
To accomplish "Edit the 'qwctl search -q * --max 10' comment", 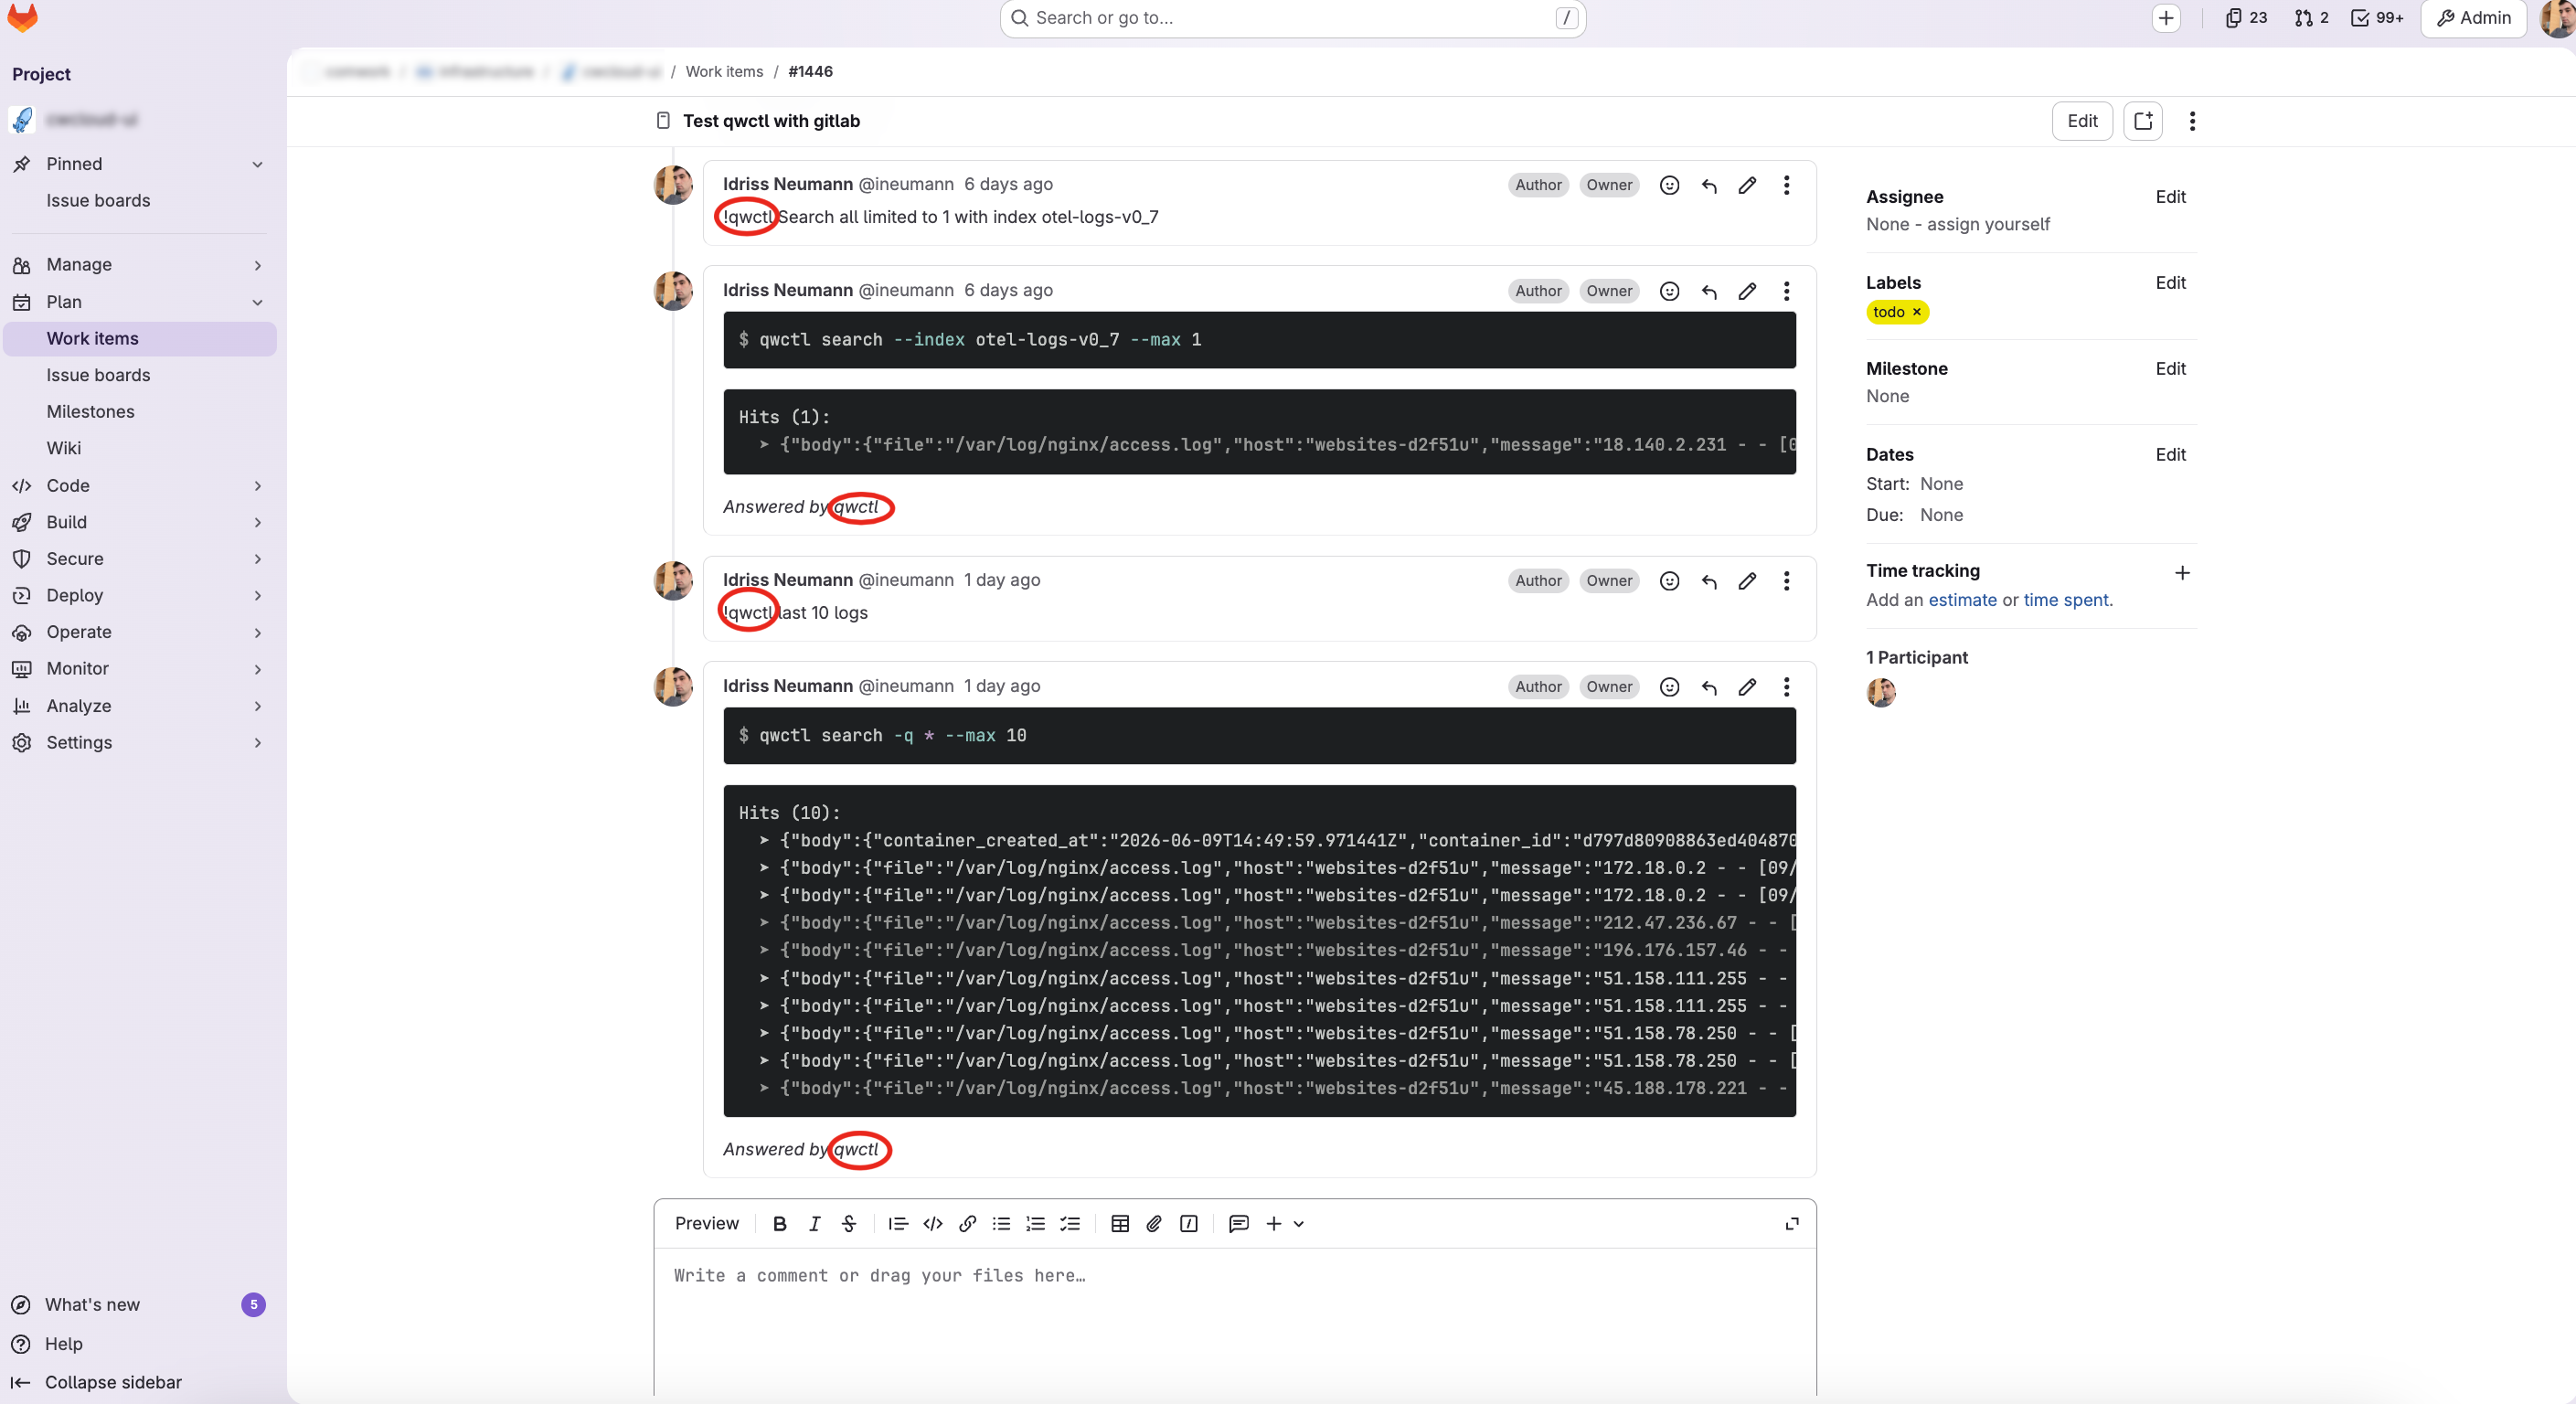I will [1747, 687].
